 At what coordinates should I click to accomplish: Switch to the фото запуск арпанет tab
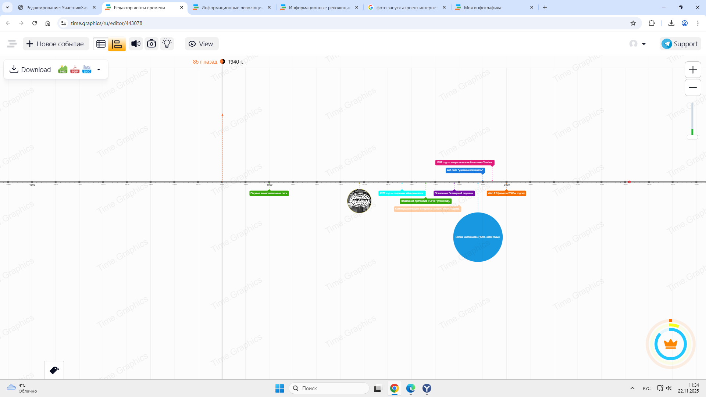[406, 7]
